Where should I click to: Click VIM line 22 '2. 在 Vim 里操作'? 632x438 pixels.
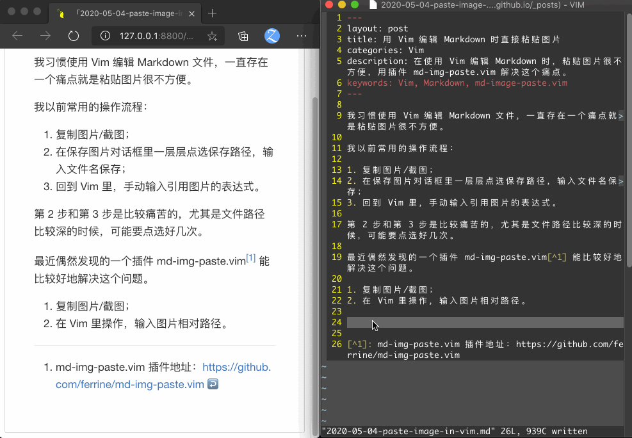click(x=437, y=300)
